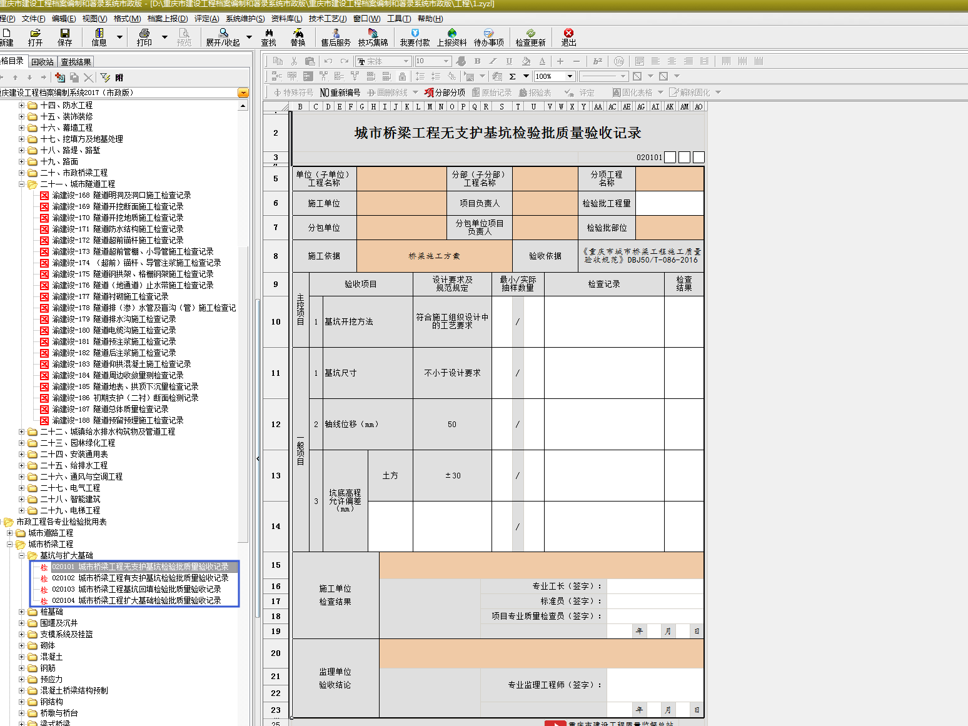Click the 特殊符号 button

293,93
